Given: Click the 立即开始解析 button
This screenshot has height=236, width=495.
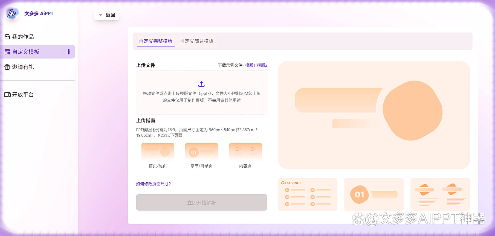Looking at the screenshot, I should point(202,202).
